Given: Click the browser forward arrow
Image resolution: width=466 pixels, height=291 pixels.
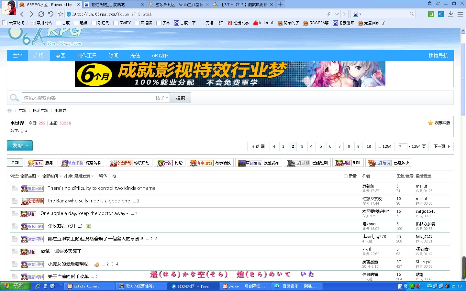Looking at the screenshot, I should coord(31,14).
